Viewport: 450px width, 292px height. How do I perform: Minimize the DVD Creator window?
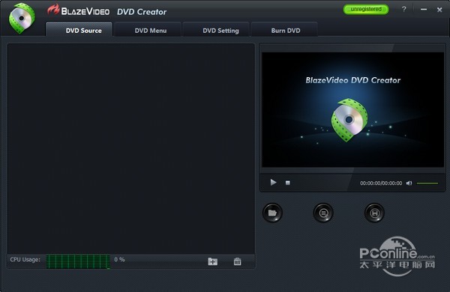click(x=424, y=10)
